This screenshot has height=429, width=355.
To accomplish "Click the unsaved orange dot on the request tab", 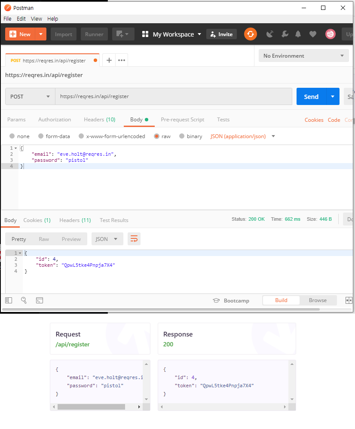I will pos(95,61).
